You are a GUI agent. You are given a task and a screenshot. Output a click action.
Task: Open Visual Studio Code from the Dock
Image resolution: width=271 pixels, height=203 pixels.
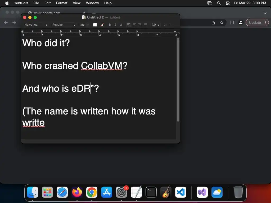tap(181, 192)
